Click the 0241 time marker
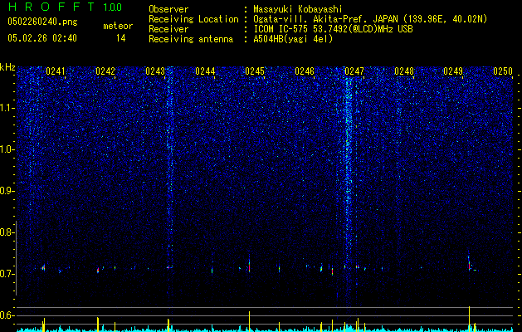 (x=56, y=71)
